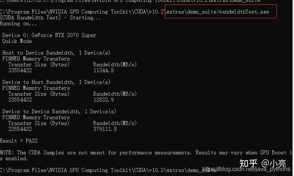Screen dimensions: 294x176
Task: Click the "Result = PASS" line
Action: click(19, 141)
